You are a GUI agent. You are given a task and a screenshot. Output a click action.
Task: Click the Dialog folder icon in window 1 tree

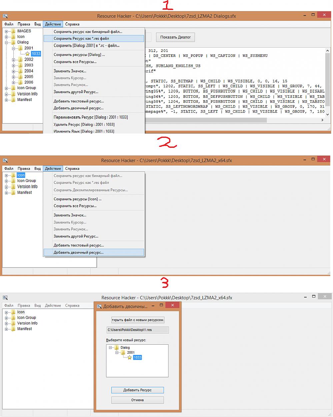13,42
